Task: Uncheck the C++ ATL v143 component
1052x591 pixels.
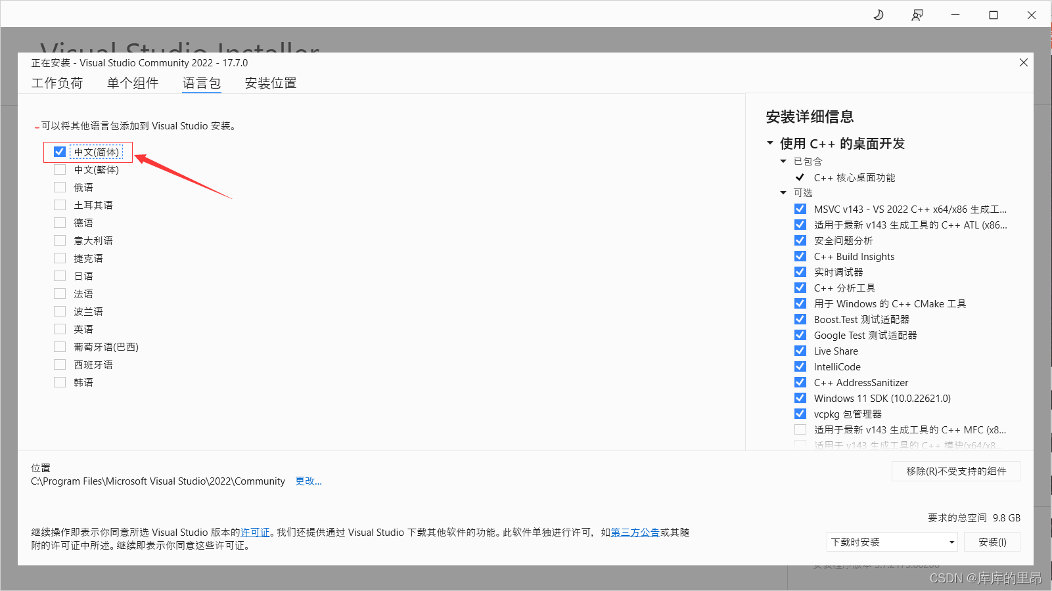Action: (800, 225)
